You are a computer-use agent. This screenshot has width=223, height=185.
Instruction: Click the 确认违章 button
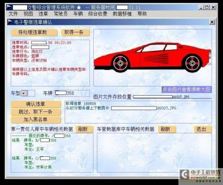[36, 104]
